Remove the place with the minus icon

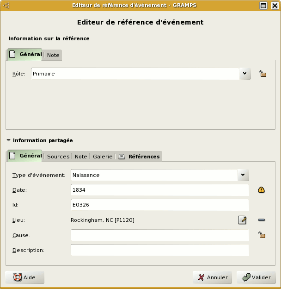coord(262,220)
